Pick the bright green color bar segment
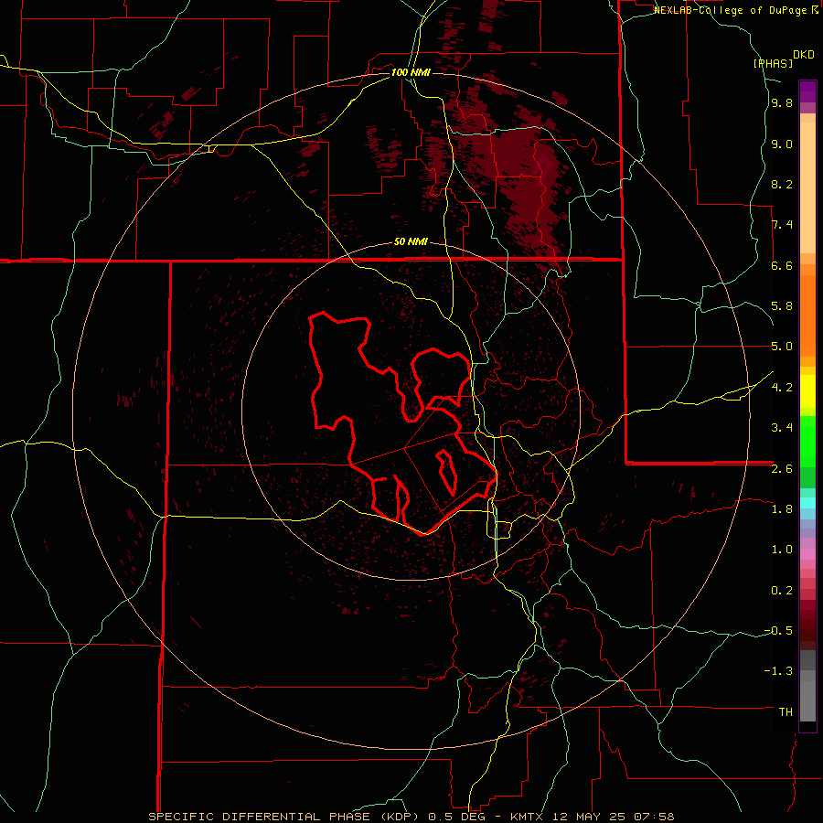Image resolution: width=823 pixels, height=823 pixels. pyautogui.click(x=807, y=442)
